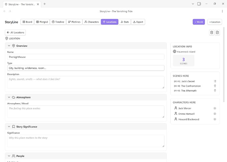The height and width of the screenshot is (162, 227).
Task: Collapse the Atmosphere section
Action: pyautogui.click(x=9, y=98)
